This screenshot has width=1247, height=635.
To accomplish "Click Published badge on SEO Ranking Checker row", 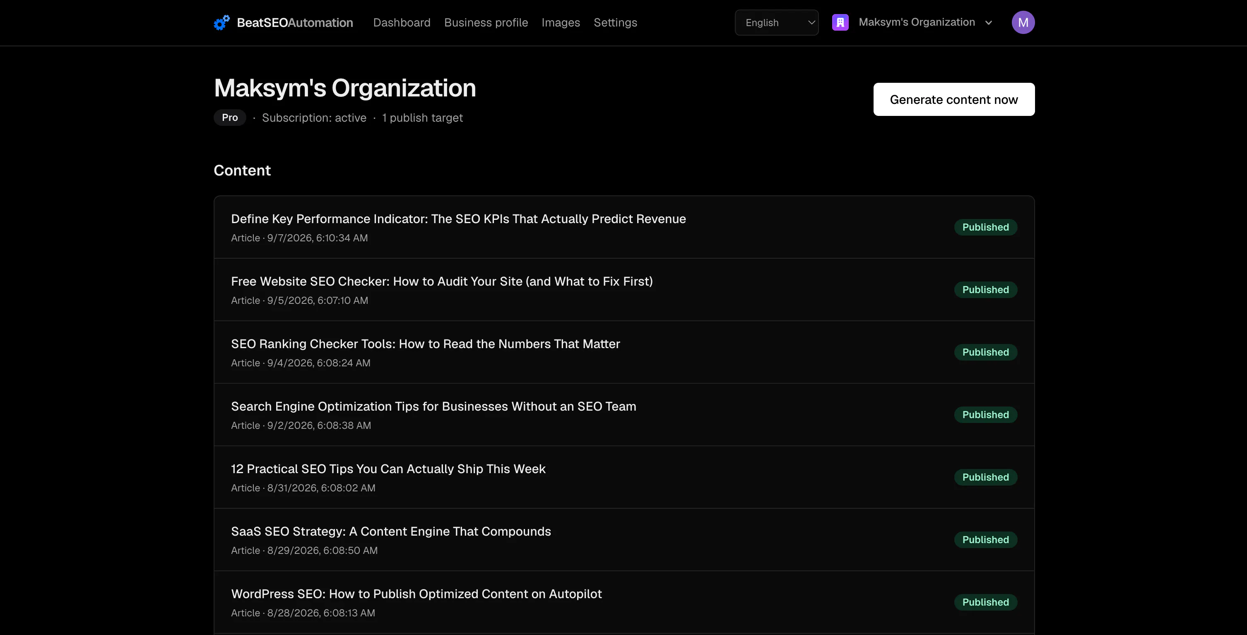I will [x=985, y=352].
